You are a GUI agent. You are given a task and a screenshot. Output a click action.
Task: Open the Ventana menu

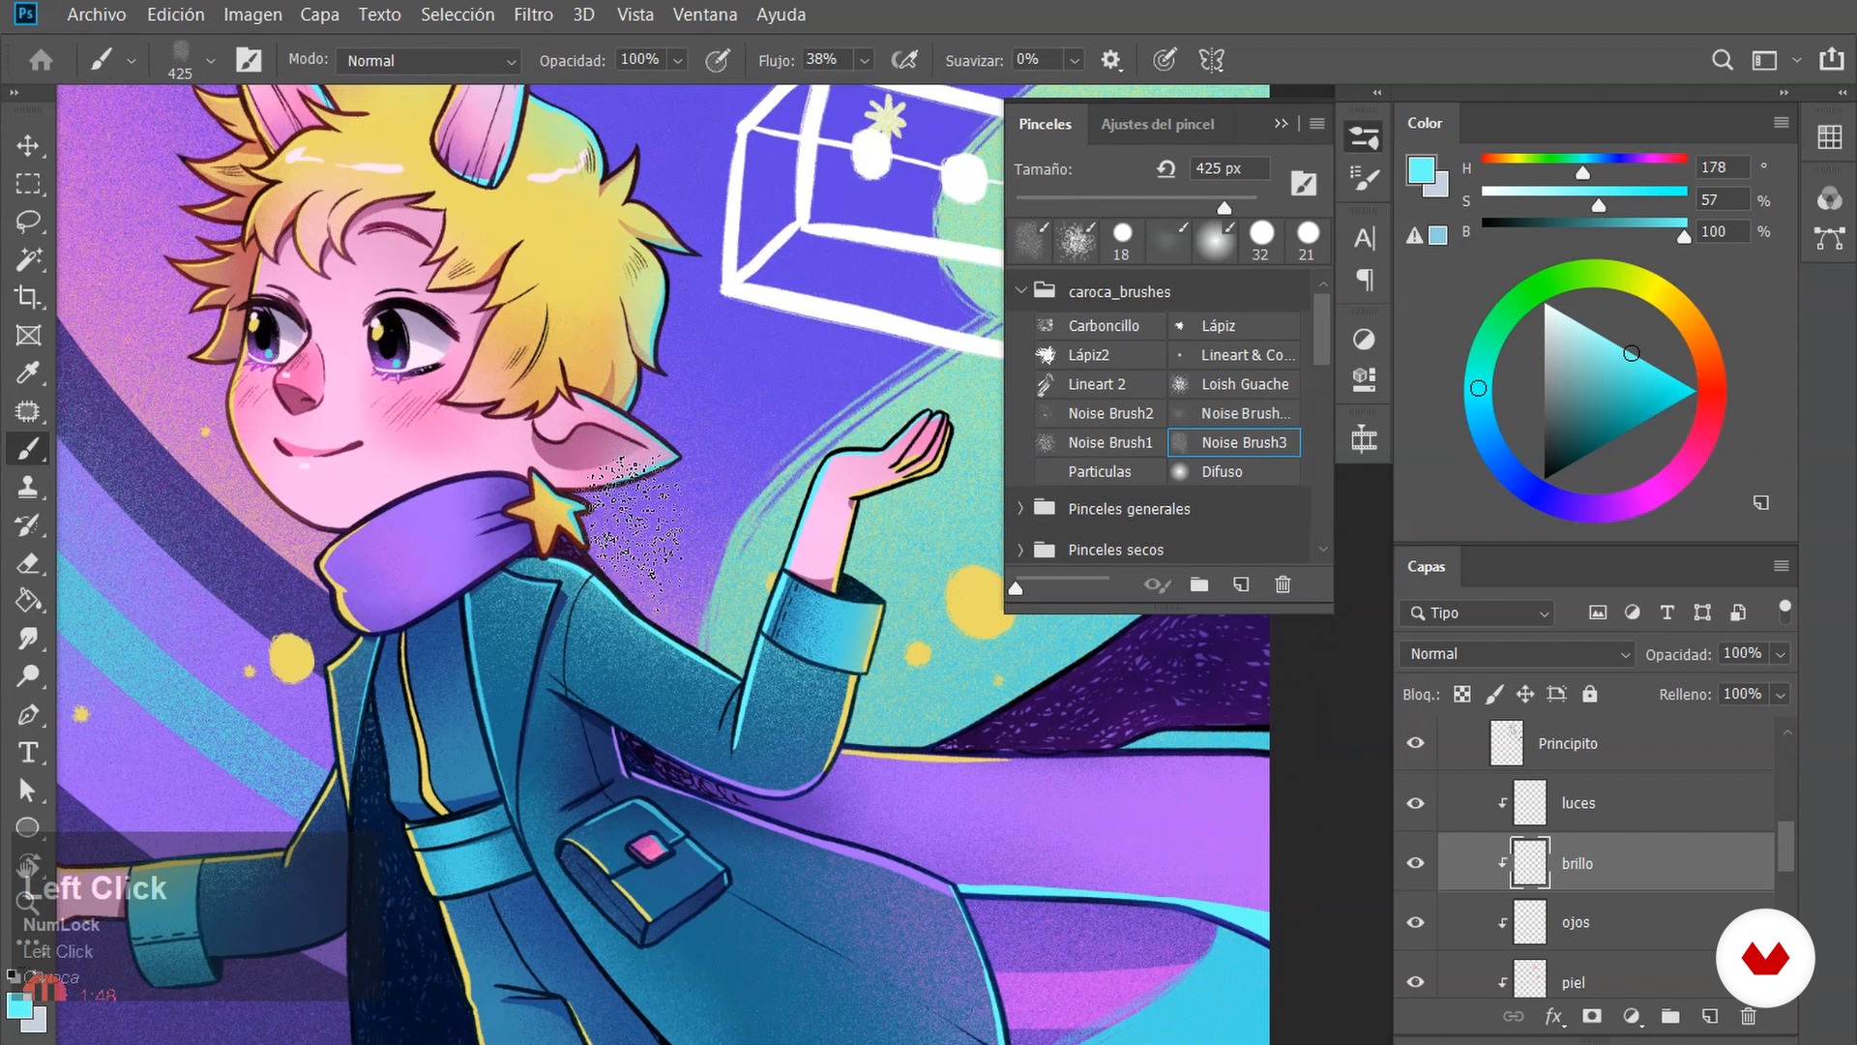pos(704,15)
